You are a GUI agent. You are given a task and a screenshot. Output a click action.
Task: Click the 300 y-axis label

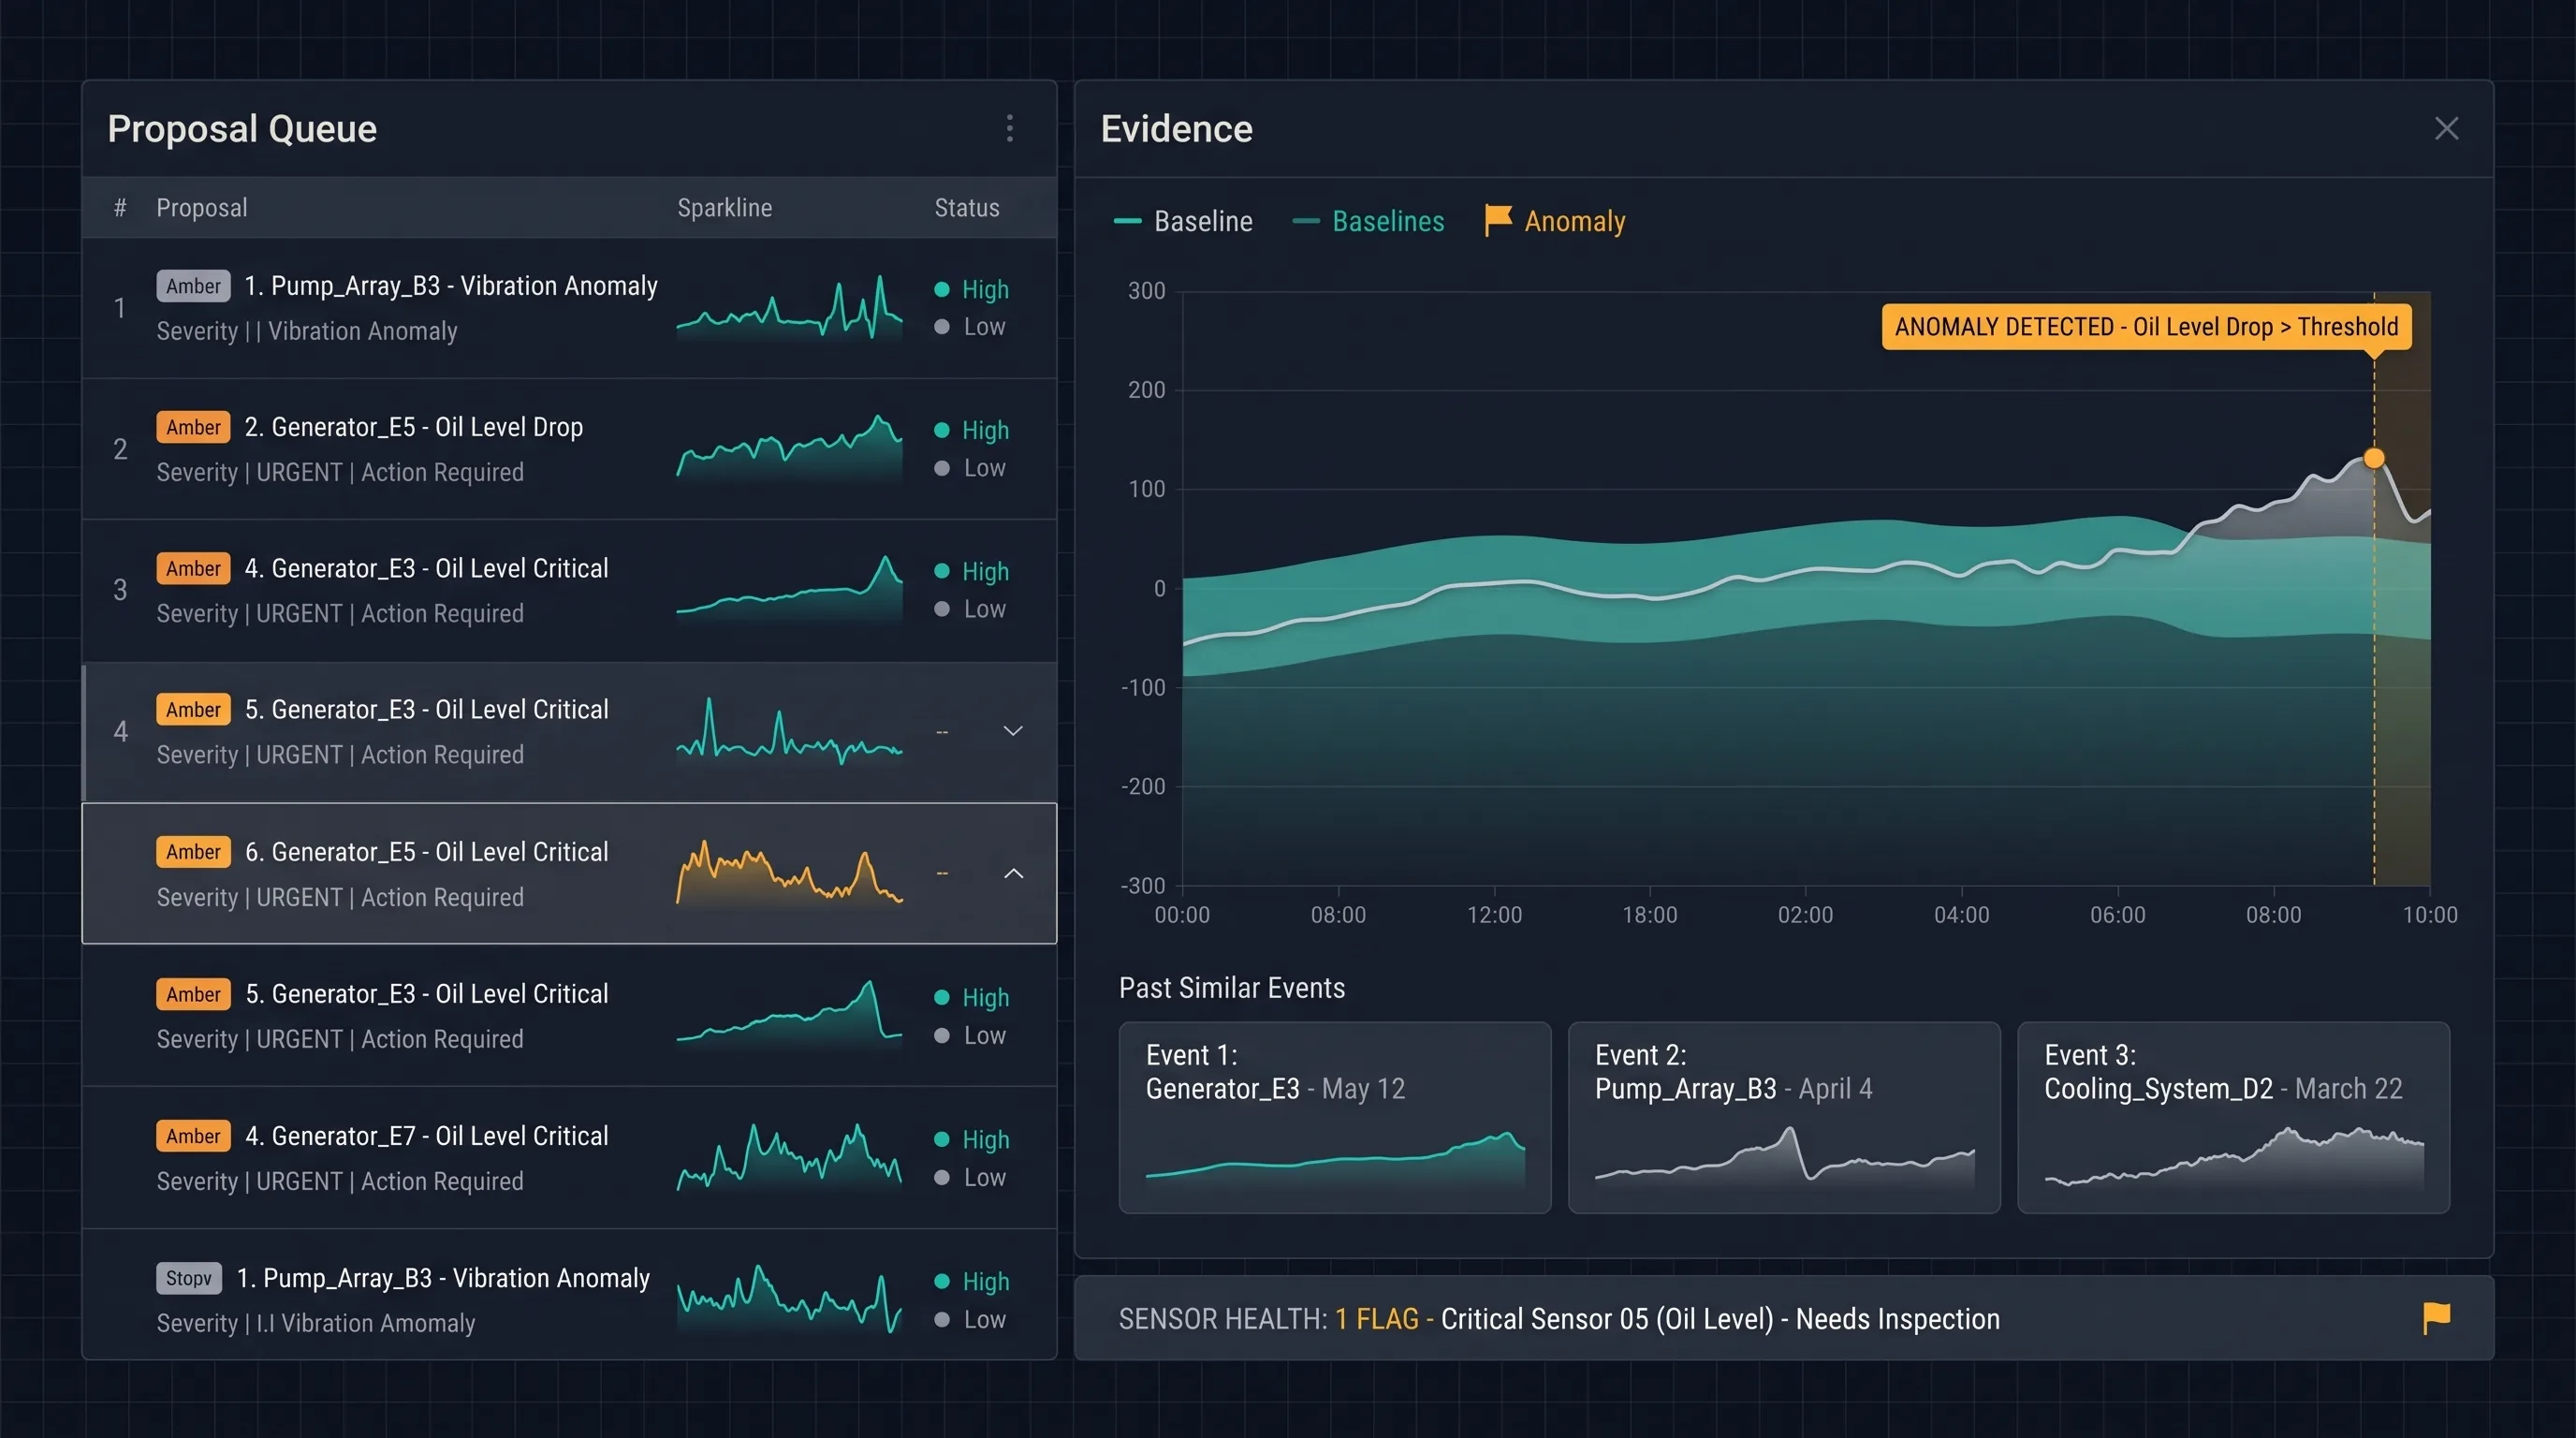click(1147, 291)
